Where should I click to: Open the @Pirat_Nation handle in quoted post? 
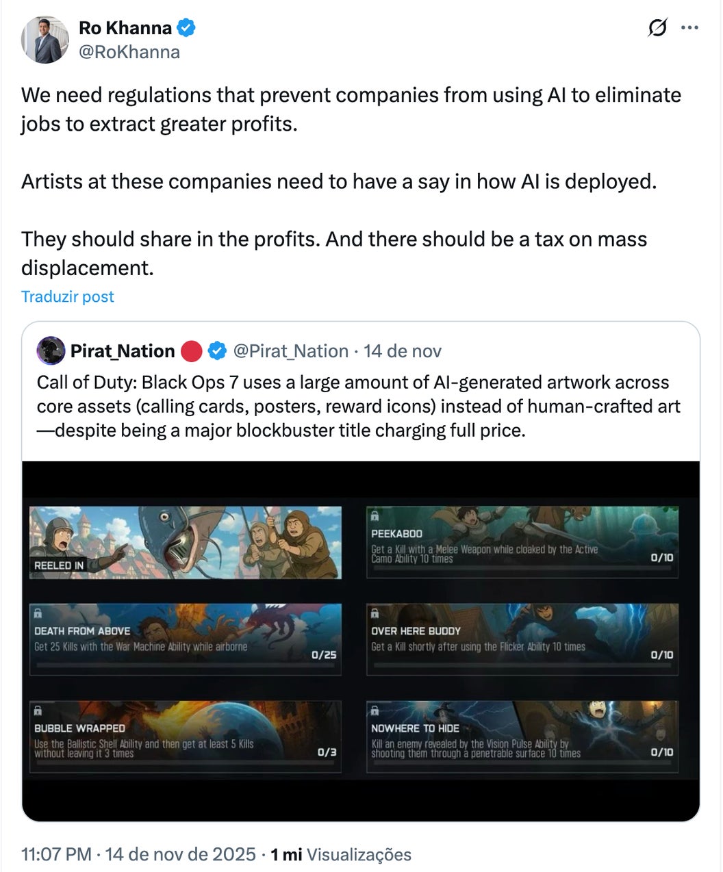[291, 351]
